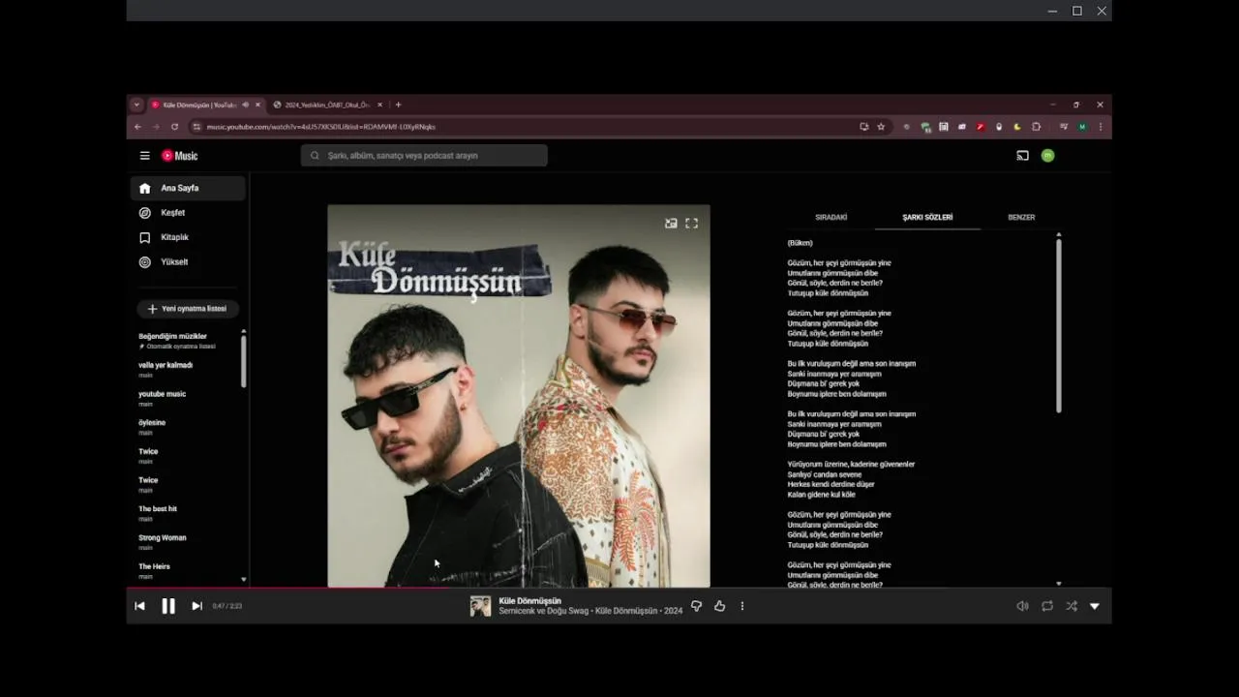
Task: Switch to the ŞARKI SÖZLERİ tab
Action: pyautogui.click(x=927, y=218)
